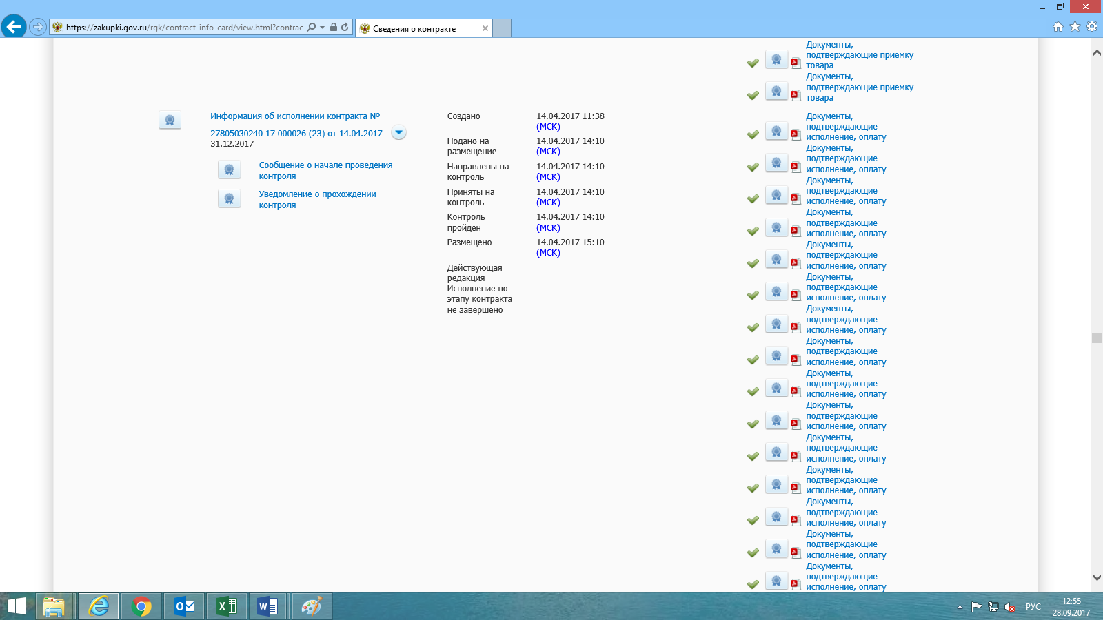Select the '14.04.2017 11:38' creation timestamp
This screenshot has width=1103, height=620.
coord(570,116)
